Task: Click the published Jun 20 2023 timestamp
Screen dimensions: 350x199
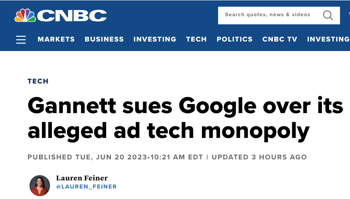Action: coord(115,157)
